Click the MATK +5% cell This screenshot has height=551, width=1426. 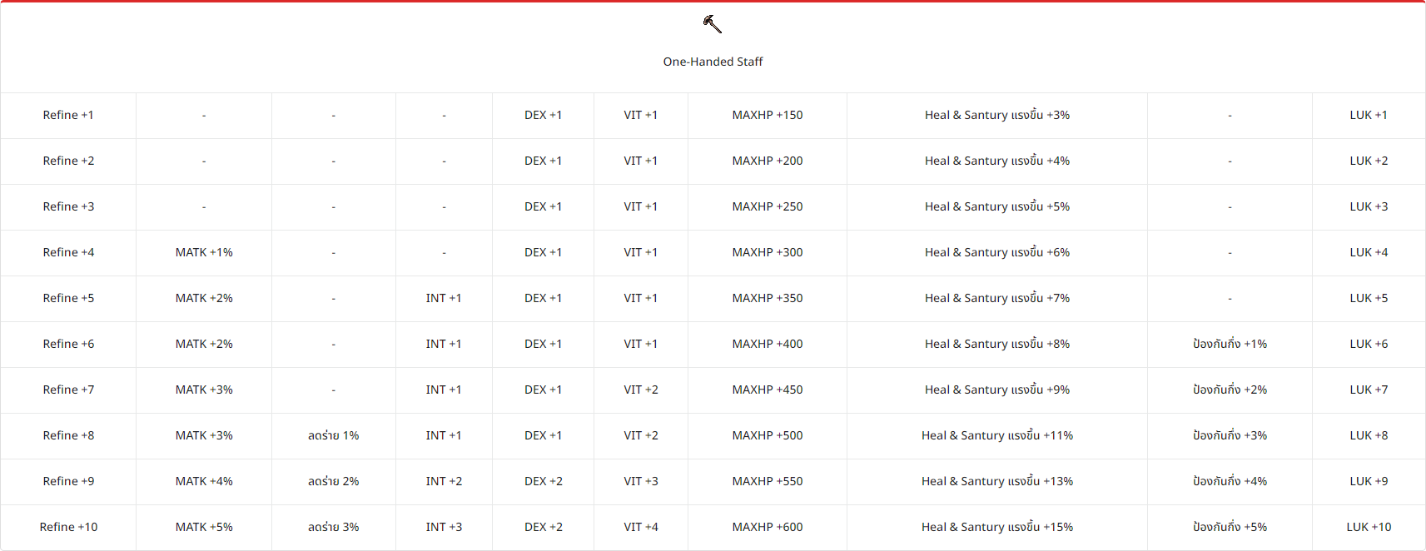pyautogui.click(x=204, y=527)
